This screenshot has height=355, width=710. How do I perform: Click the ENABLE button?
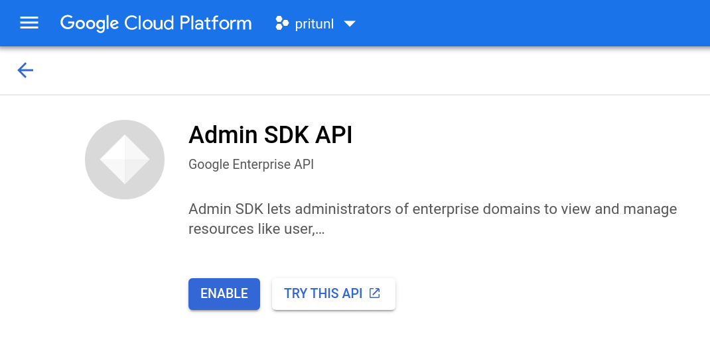coord(224,294)
